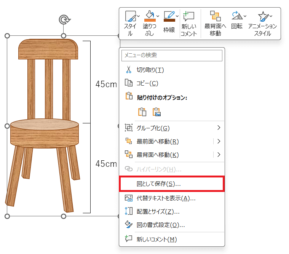Open the スタイル style gallery icon
289x254 pixels.
point(130,16)
